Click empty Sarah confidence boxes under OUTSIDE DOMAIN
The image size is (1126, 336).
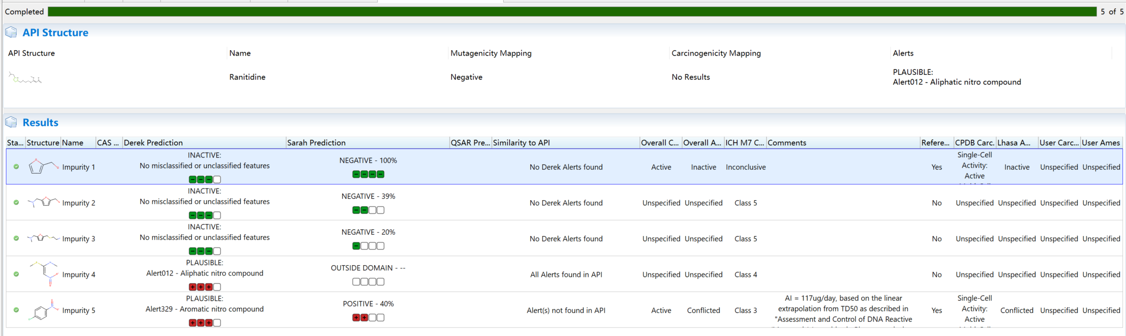click(x=368, y=282)
